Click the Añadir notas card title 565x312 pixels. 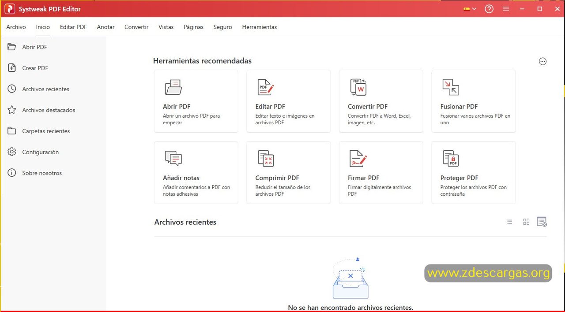[x=181, y=178]
